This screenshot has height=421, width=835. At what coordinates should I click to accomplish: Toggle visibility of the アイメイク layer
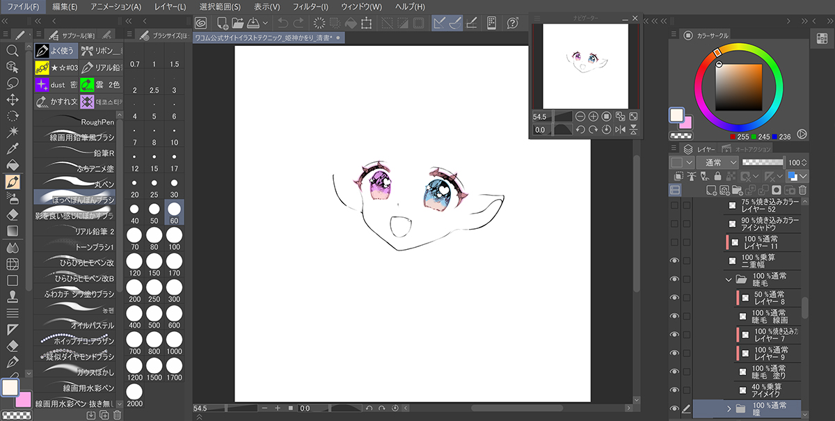click(674, 390)
